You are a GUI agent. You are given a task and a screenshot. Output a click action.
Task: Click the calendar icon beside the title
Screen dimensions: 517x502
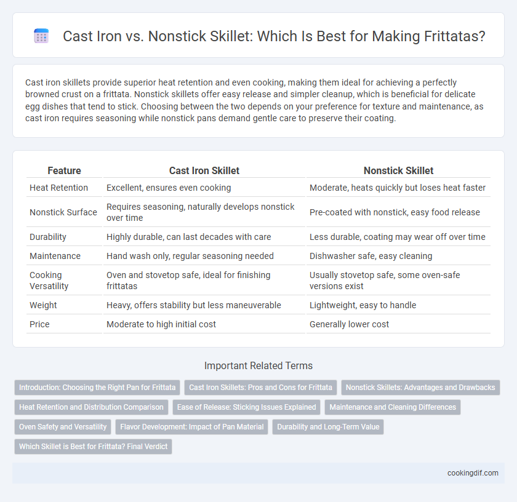(x=42, y=36)
